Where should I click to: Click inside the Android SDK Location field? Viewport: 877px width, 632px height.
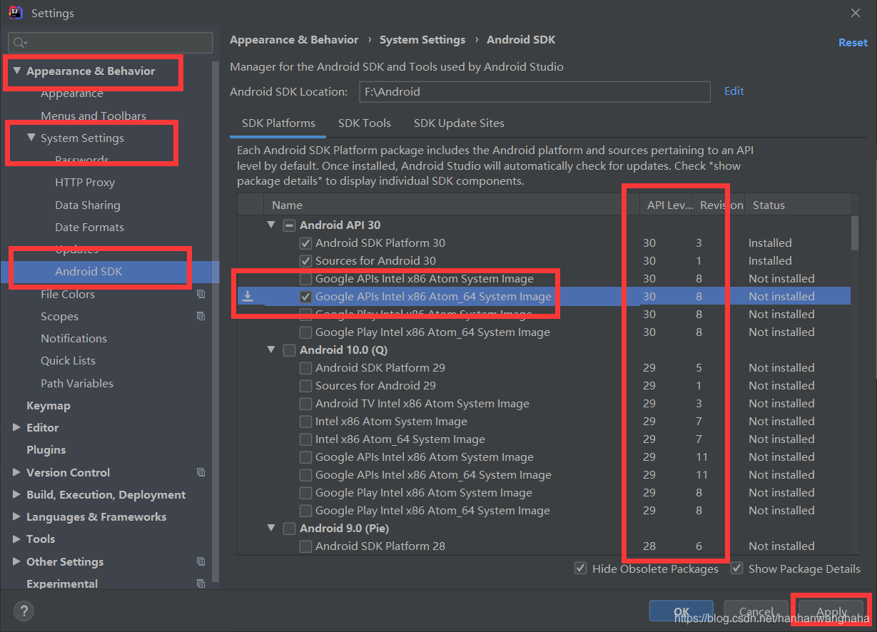point(534,91)
